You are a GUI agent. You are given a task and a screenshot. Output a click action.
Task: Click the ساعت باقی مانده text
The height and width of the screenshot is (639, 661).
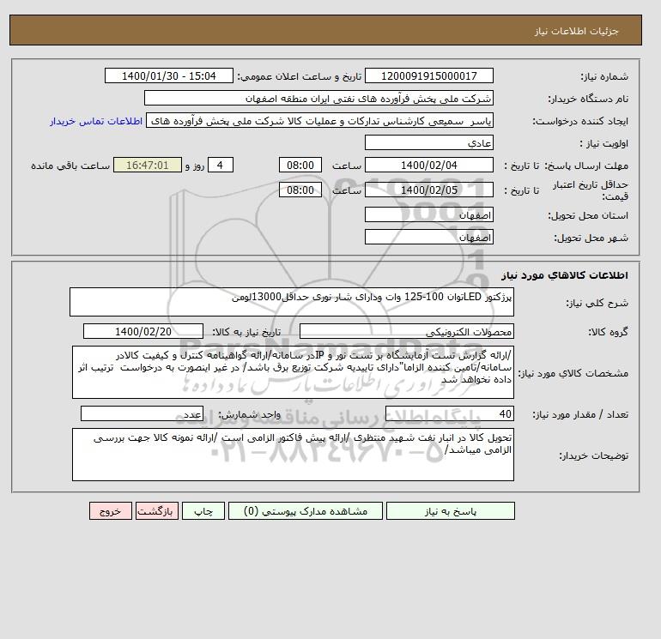pyautogui.click(x=70, y=166)
